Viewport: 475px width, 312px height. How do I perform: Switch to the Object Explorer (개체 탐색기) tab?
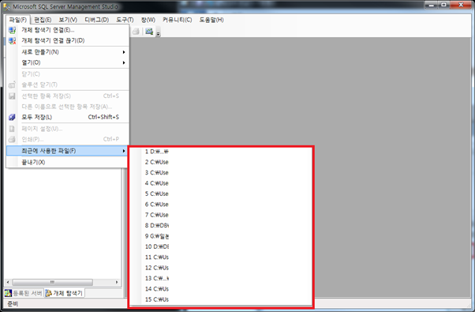64,293
